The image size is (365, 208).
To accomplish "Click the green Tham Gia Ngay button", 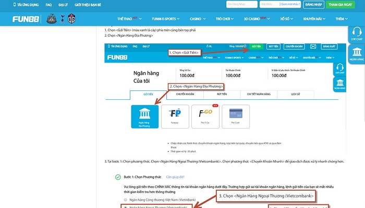I will click(340, 4).
